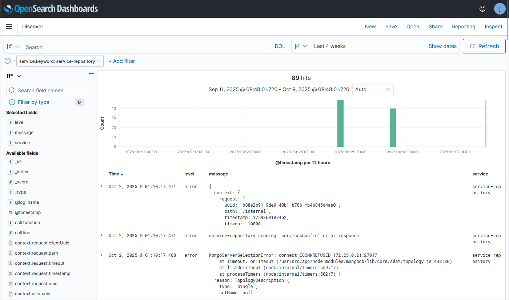509x300 pixels.
Task: Open the Reporting menu
Action: (x=463, y=27)
